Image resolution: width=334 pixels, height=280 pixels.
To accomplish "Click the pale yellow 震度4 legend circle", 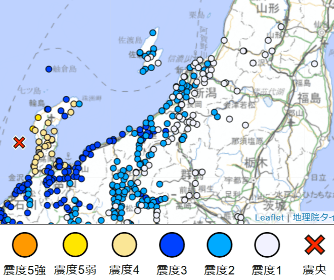I will 123,245.
